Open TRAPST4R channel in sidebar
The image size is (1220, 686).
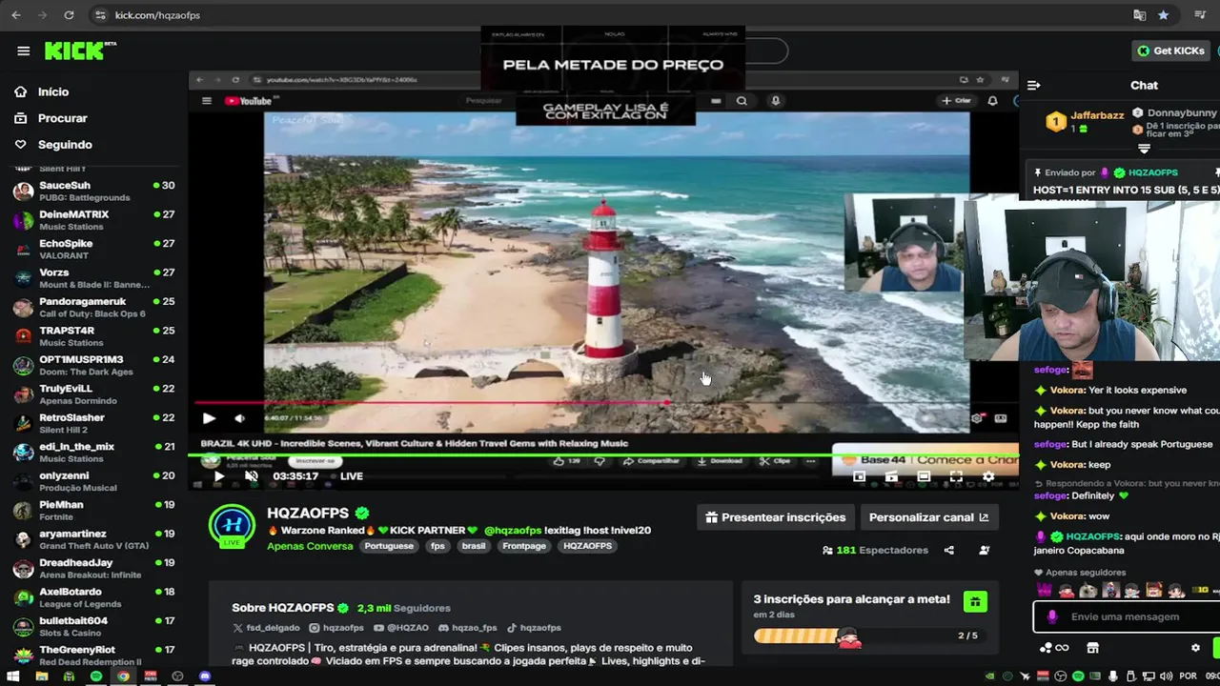tap(94, 336)
